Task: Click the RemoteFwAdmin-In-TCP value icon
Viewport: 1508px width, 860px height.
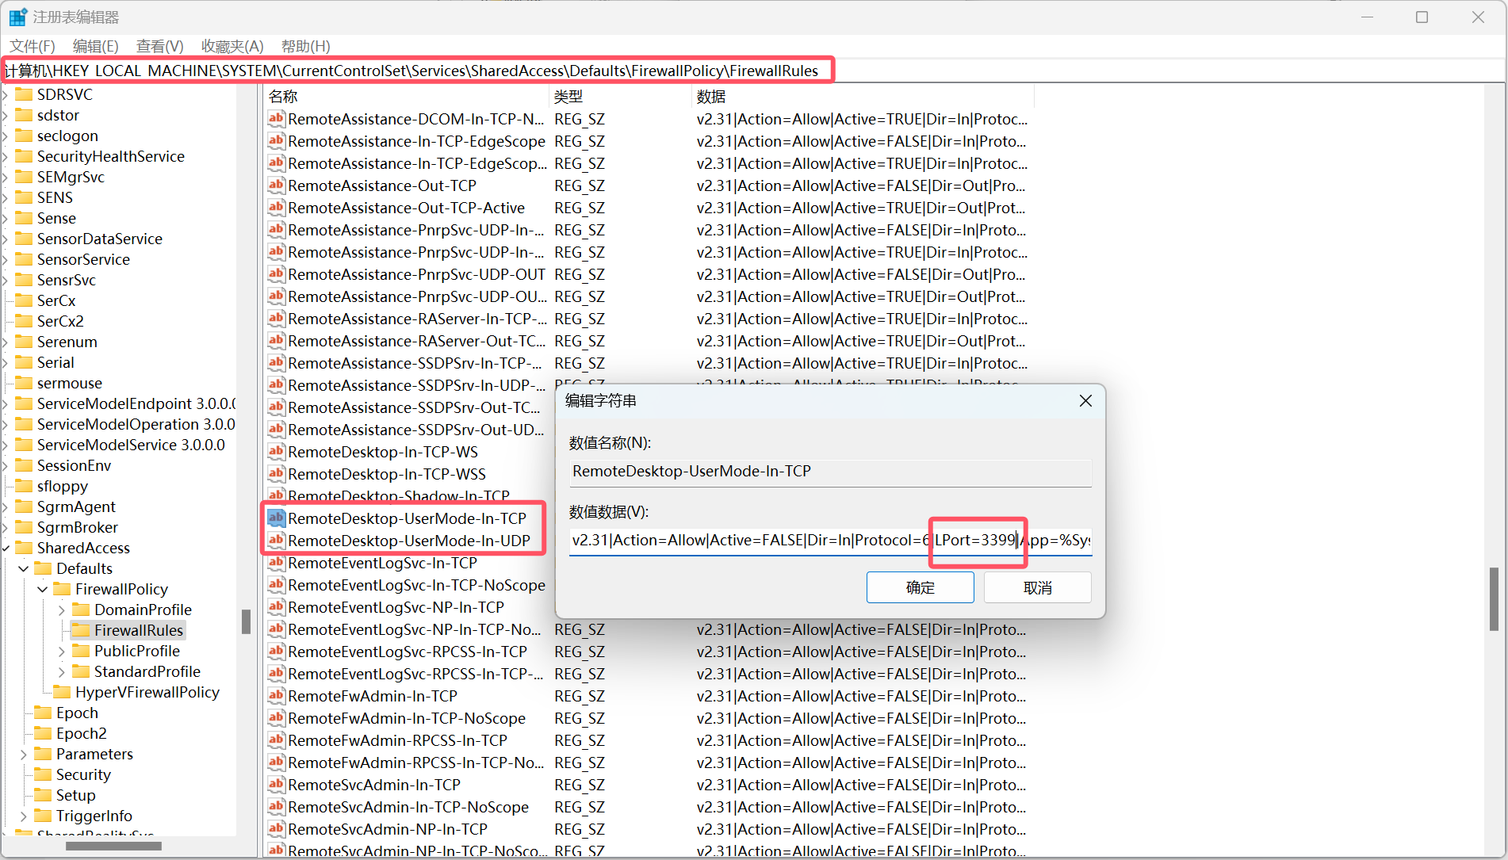Action: click(x=276, y=696)
